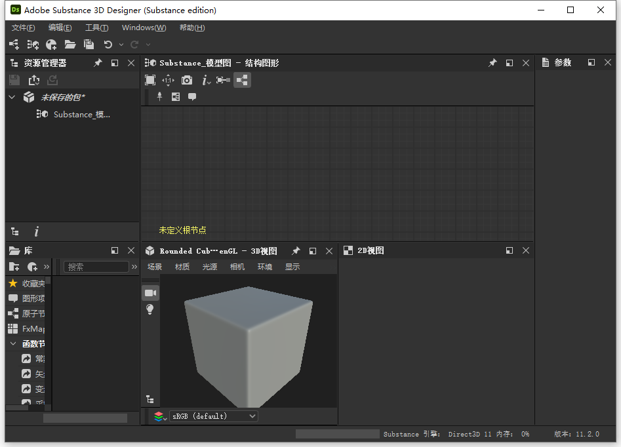
Task: Open the 场景 menu in 3D view
Action: point(155,267)
